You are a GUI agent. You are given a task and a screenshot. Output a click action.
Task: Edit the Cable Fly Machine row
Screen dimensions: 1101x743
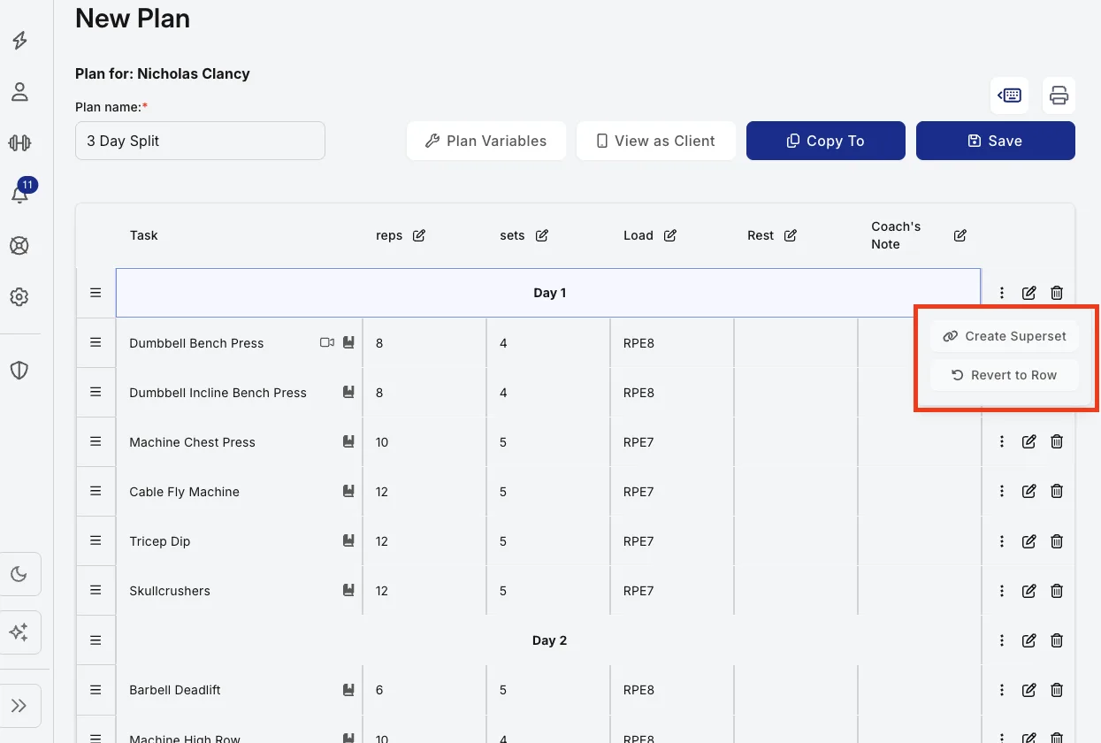[1029, 491]
